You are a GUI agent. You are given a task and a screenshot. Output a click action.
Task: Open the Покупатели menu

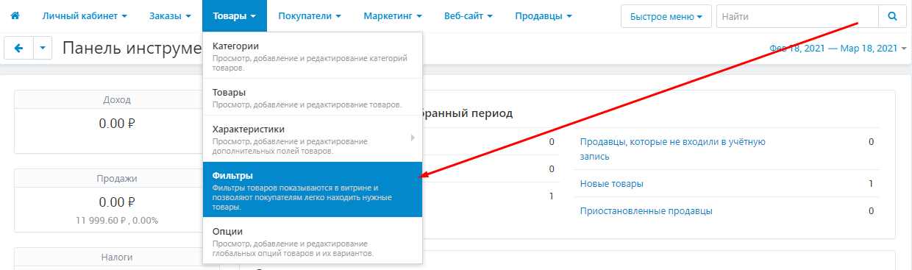tap(309, 15)
